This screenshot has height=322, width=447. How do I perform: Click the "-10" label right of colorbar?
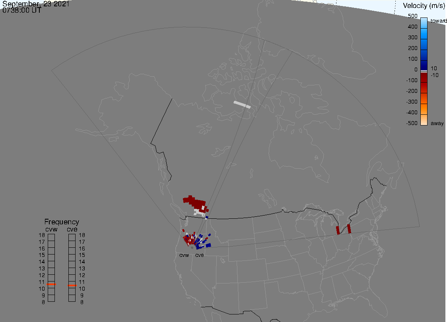pos(434,75)
